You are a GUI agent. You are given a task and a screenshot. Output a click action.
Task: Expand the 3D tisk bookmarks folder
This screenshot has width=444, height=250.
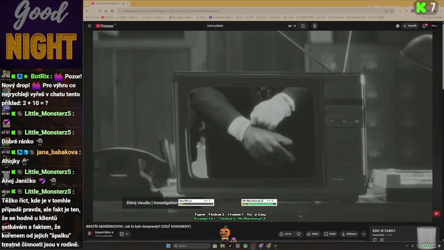click(x=262, y=17)
